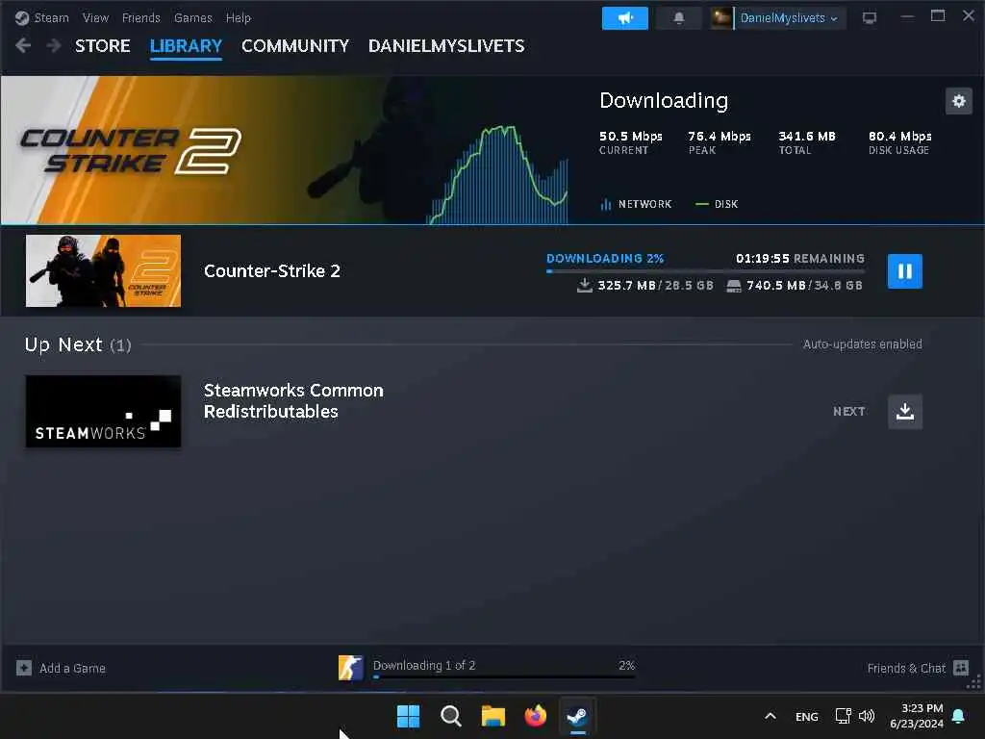
Task: Click DOWNLOADING 2% status label
Action: pos(605,258)
